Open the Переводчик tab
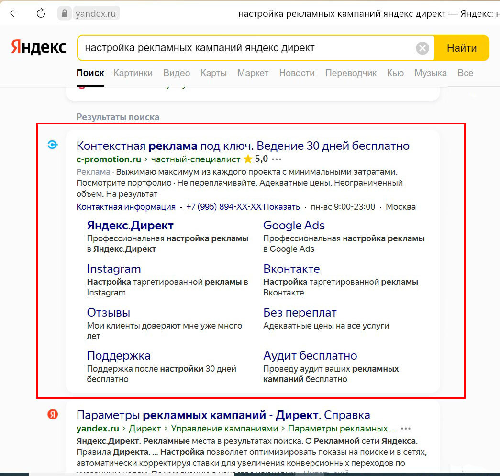This screenshot has height=476, width=500. click(x=351, y=73)
